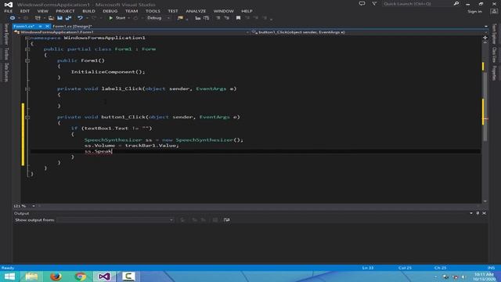Click the Start debugging button
This screenshot has width=501, height=282.
click(x=117, y=18)
